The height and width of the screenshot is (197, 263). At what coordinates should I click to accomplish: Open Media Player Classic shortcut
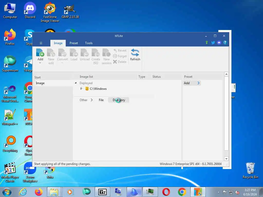10,173
